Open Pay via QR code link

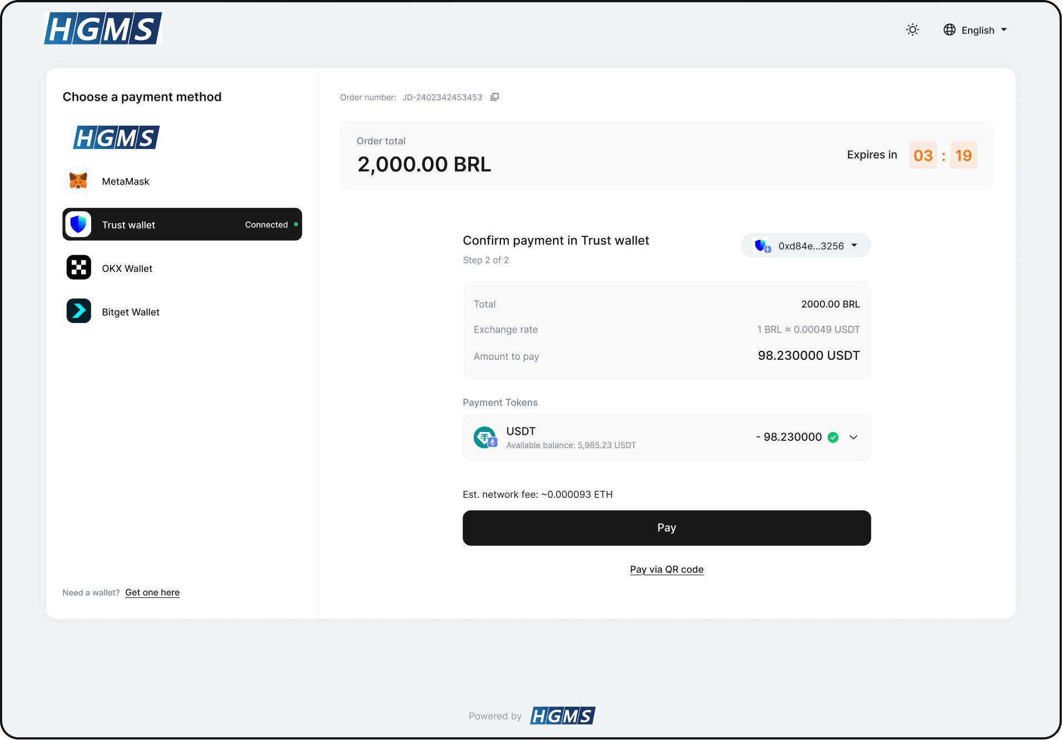[667, 569]
